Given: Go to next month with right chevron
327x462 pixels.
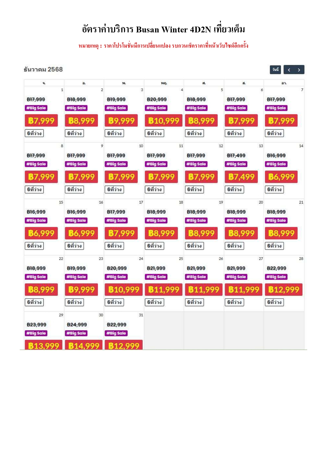Looking at the screenshot, I should (x=299, y=70).
